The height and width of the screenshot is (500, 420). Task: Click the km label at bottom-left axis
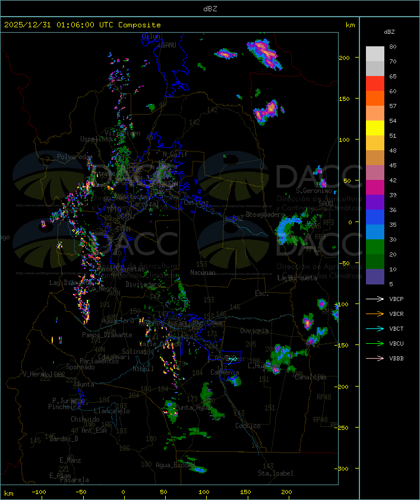9,493
